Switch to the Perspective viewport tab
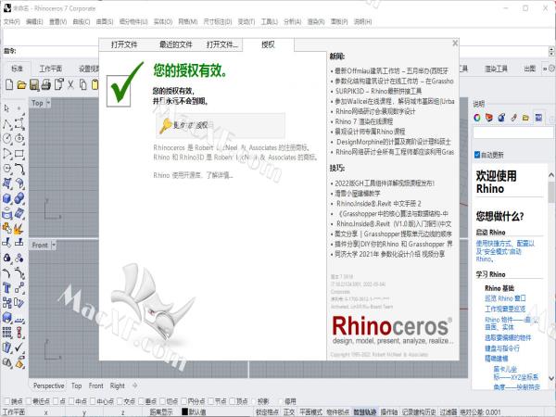556x417 pixels. [x=48, y=385]
